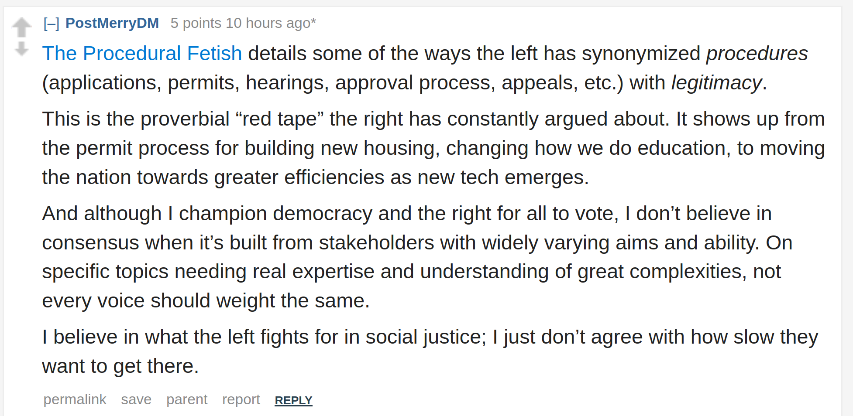The width and height of the screenshot is (853, 416).
Task: Click the 5 points score text
Action: tap(196, 23)
